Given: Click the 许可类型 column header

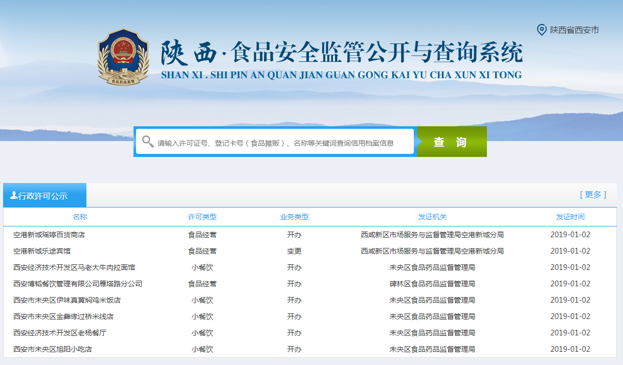Looking at the screenshot, I should [x=202, y=217].
